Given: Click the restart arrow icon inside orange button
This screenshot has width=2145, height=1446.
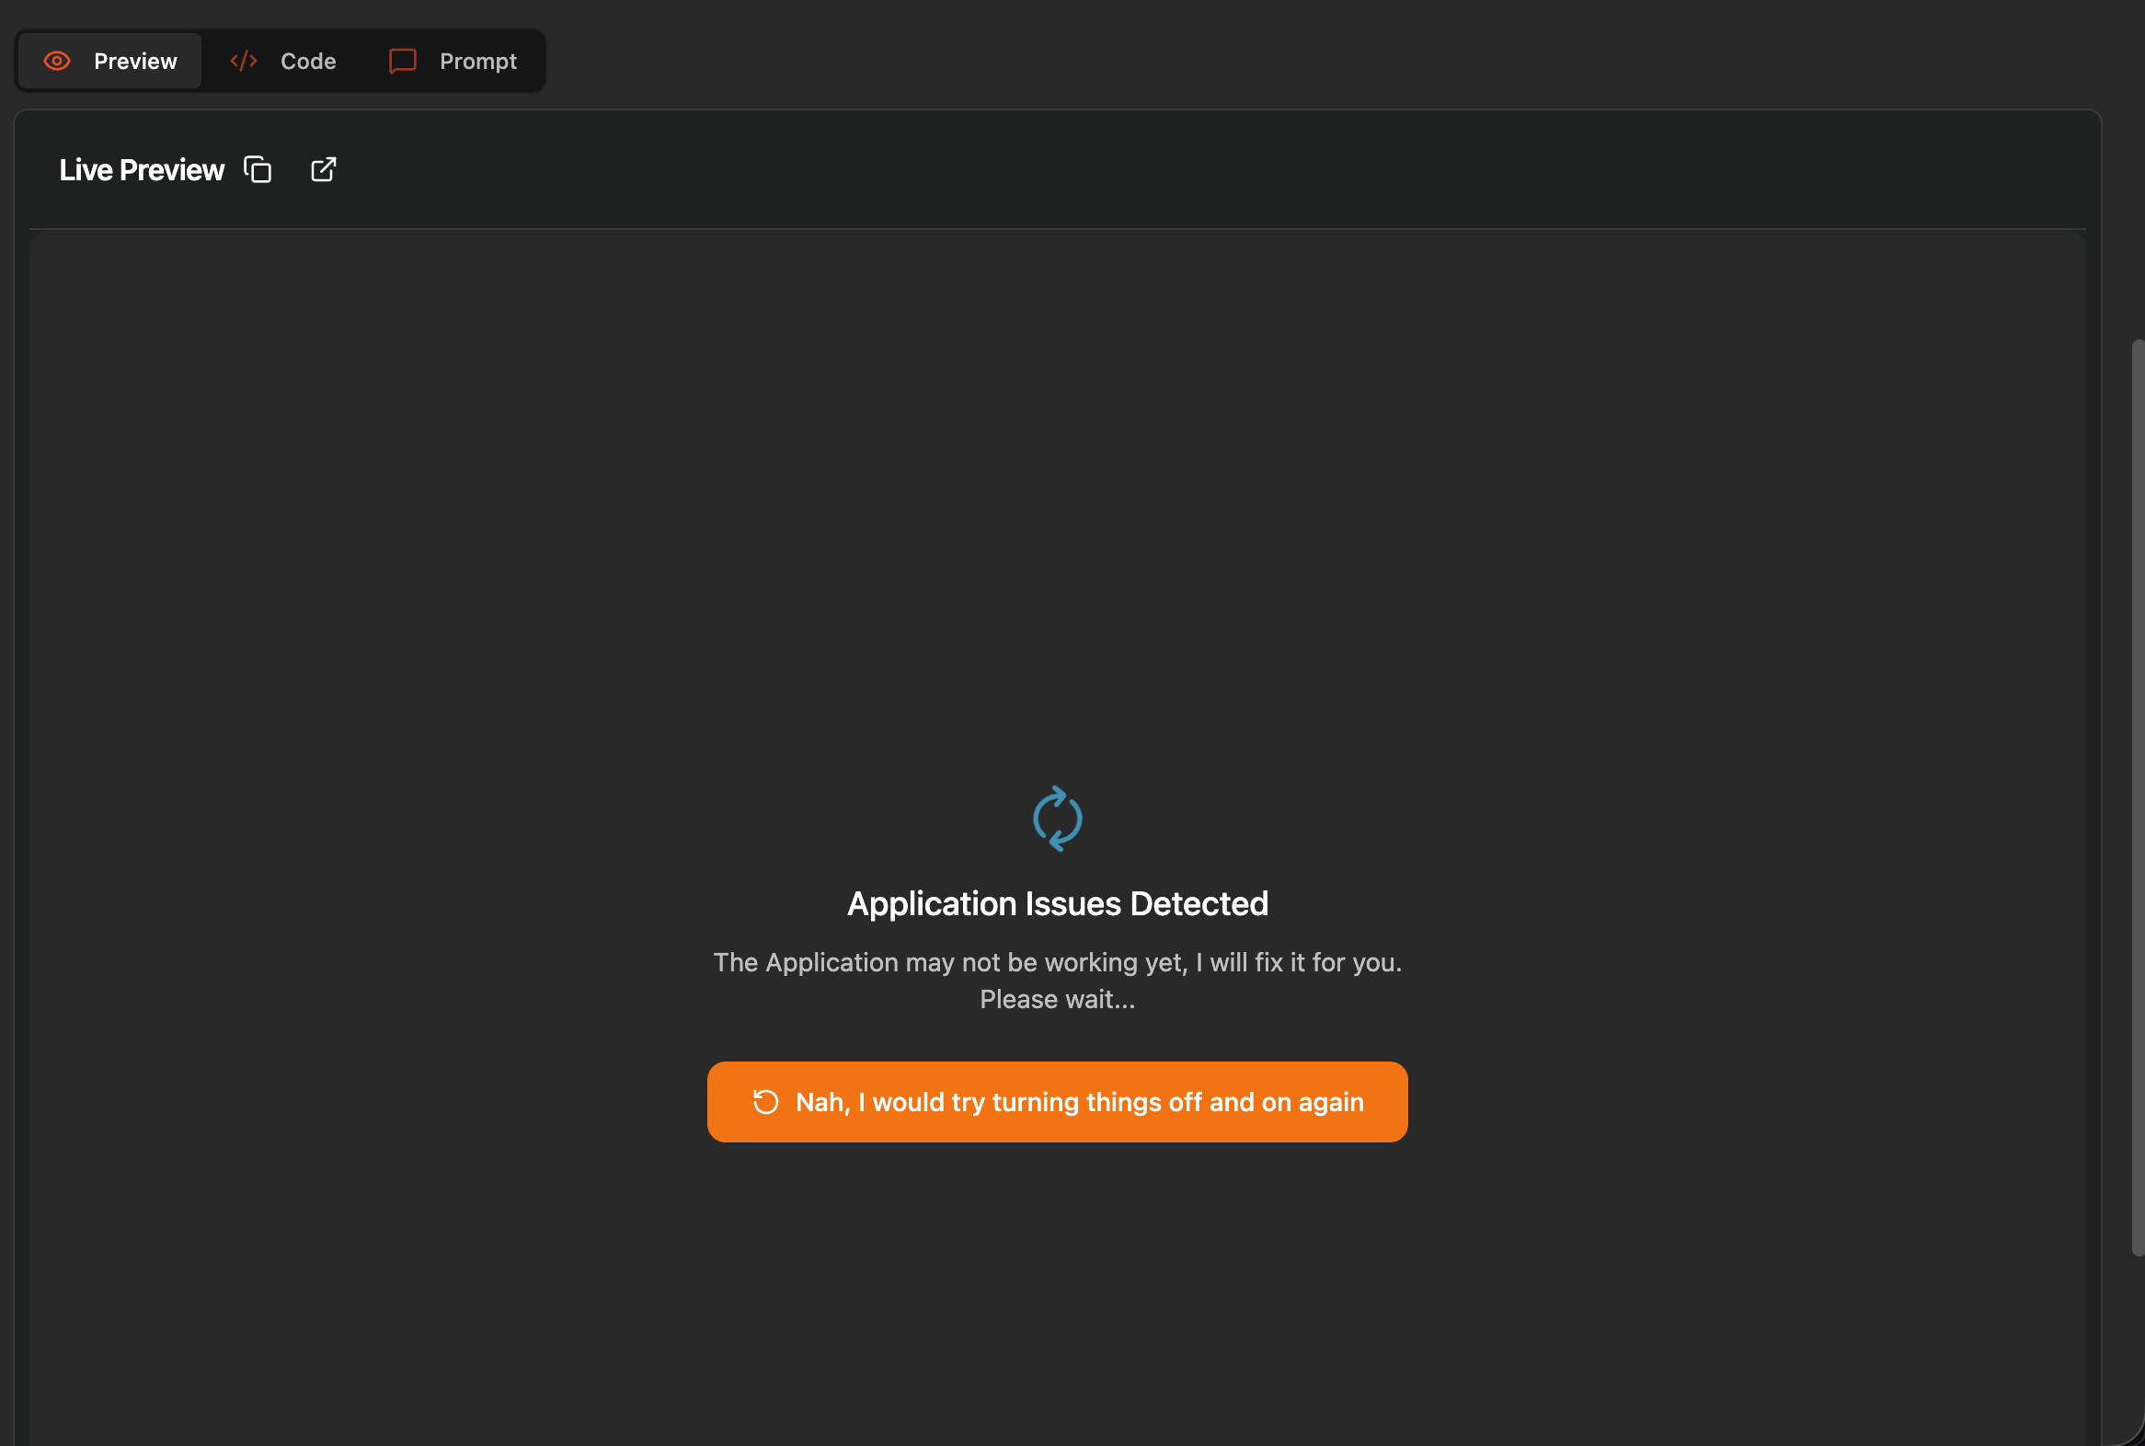Looking at the screenshot, I should click(766, 1102).
